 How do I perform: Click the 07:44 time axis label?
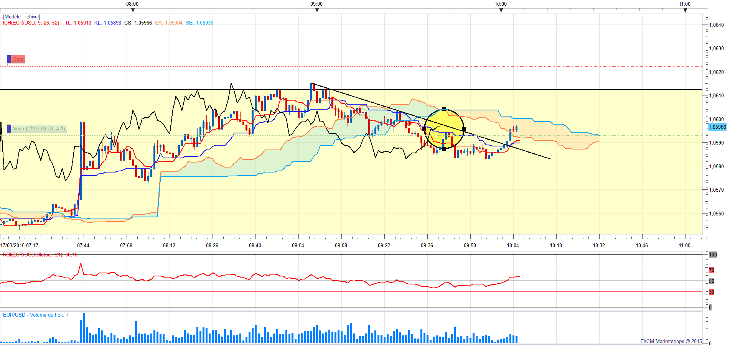pyautogui.click(x=83, y=245)
